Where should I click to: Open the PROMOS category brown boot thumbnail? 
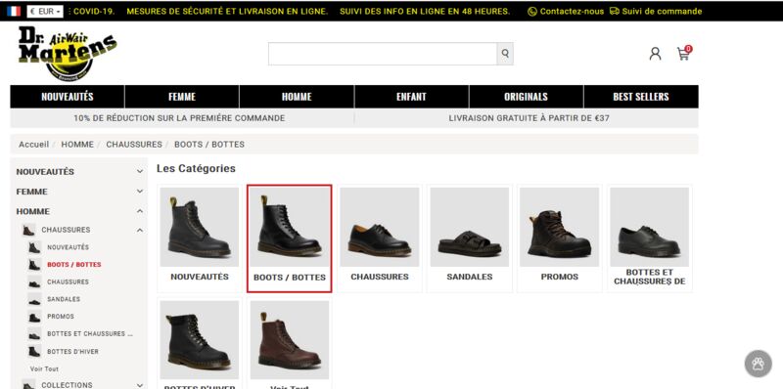click(559, 227)
